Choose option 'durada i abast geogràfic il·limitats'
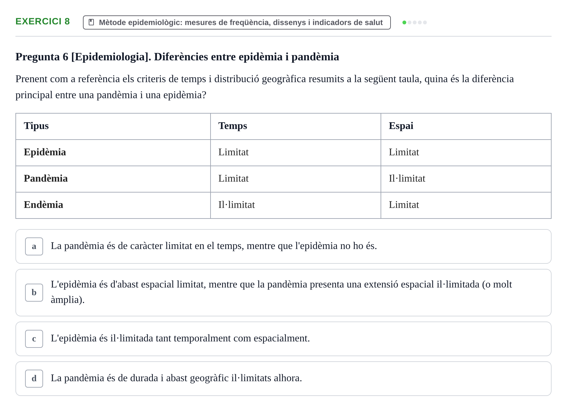 pyautogui.click(x=283, y=379)
